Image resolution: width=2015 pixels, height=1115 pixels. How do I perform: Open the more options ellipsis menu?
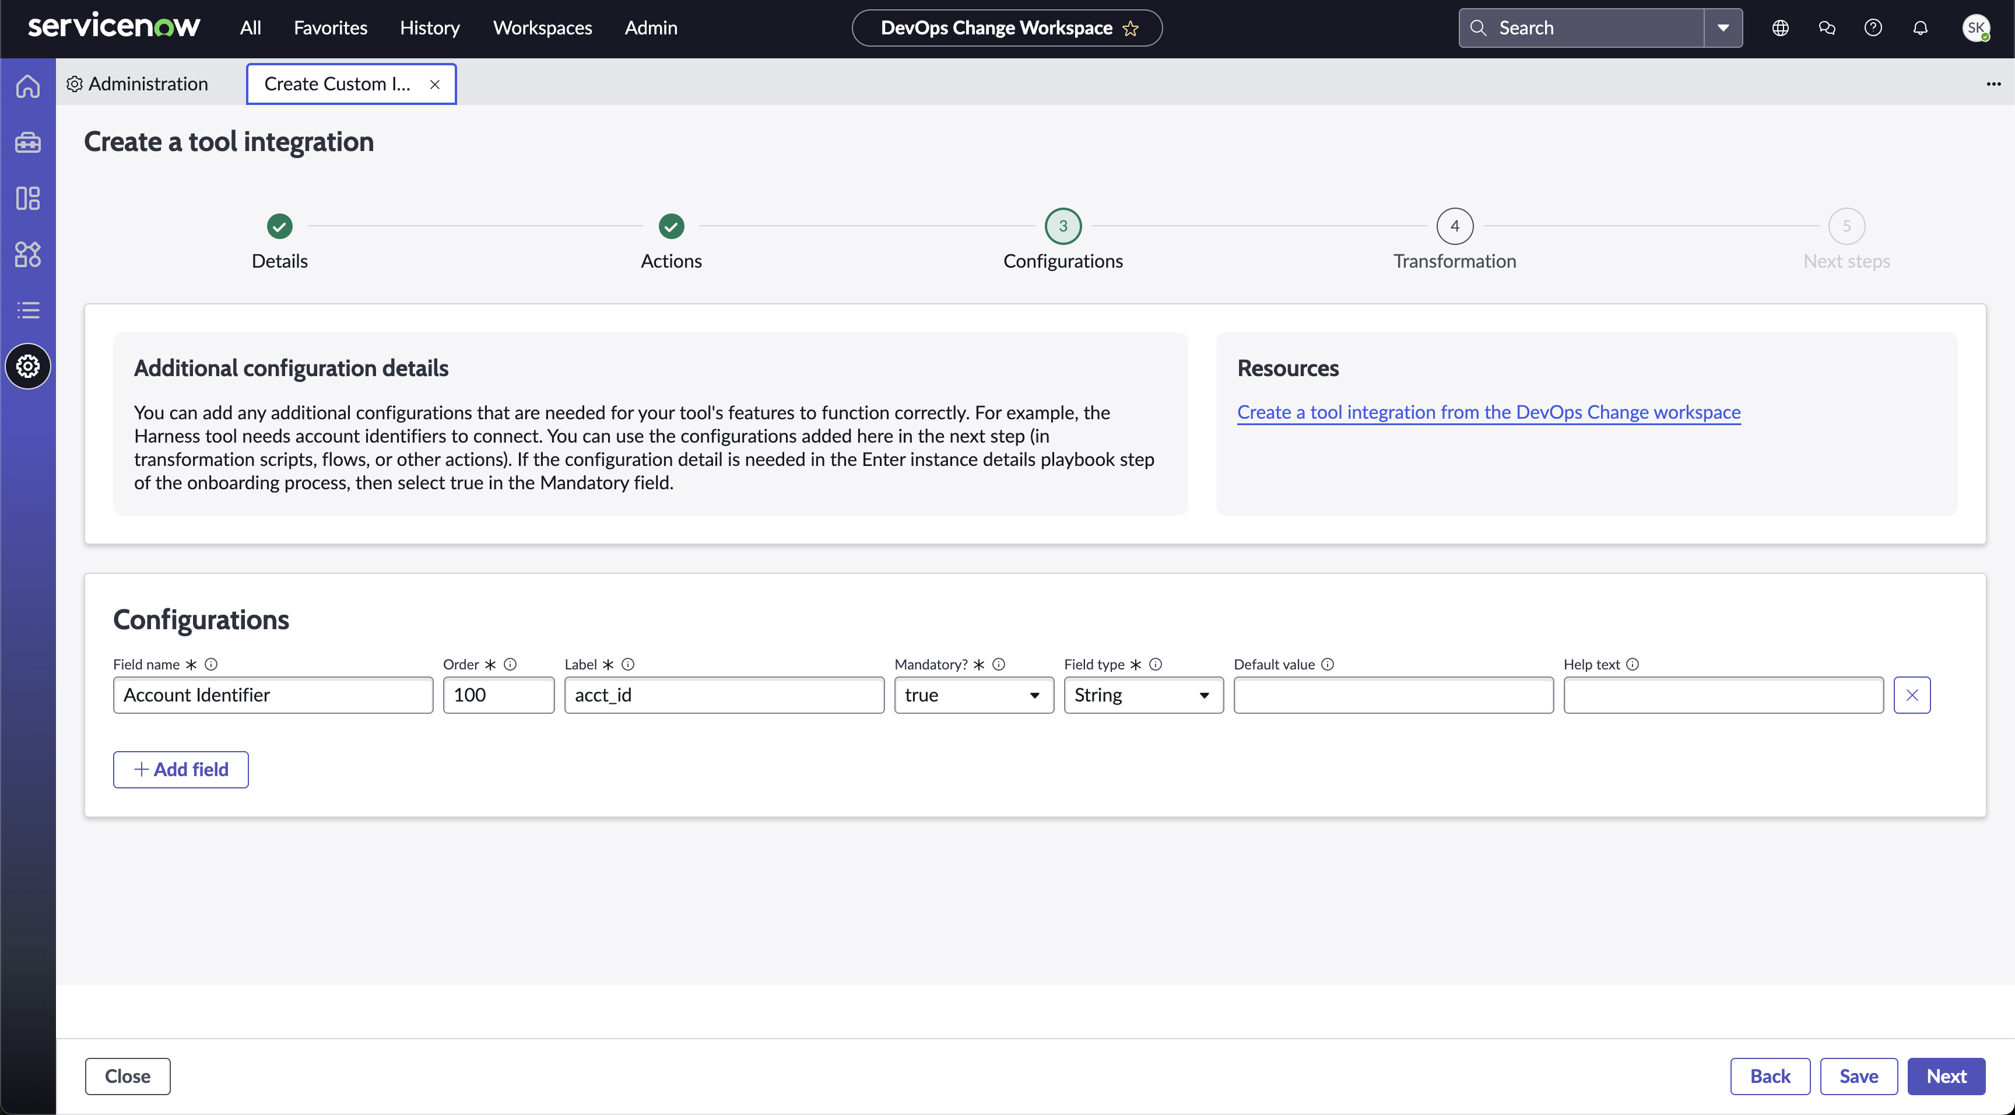click(1993, 84)
